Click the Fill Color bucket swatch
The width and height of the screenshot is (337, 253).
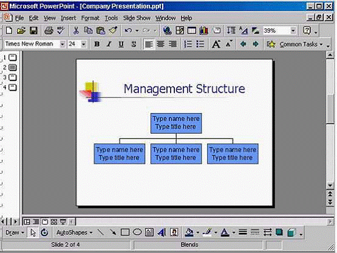click(189, 232)
